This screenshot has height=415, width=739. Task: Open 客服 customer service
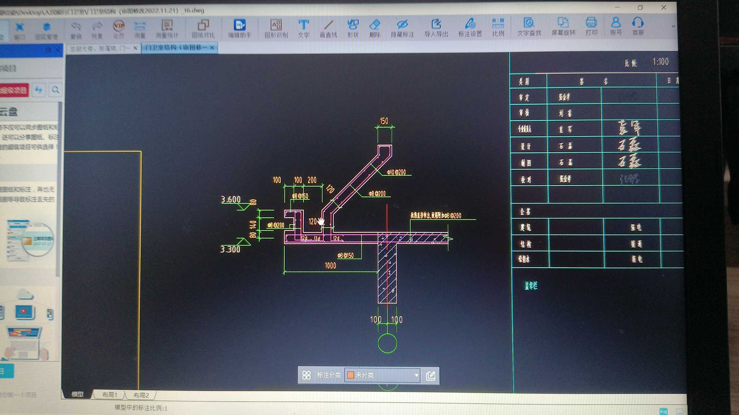[638, 26]
